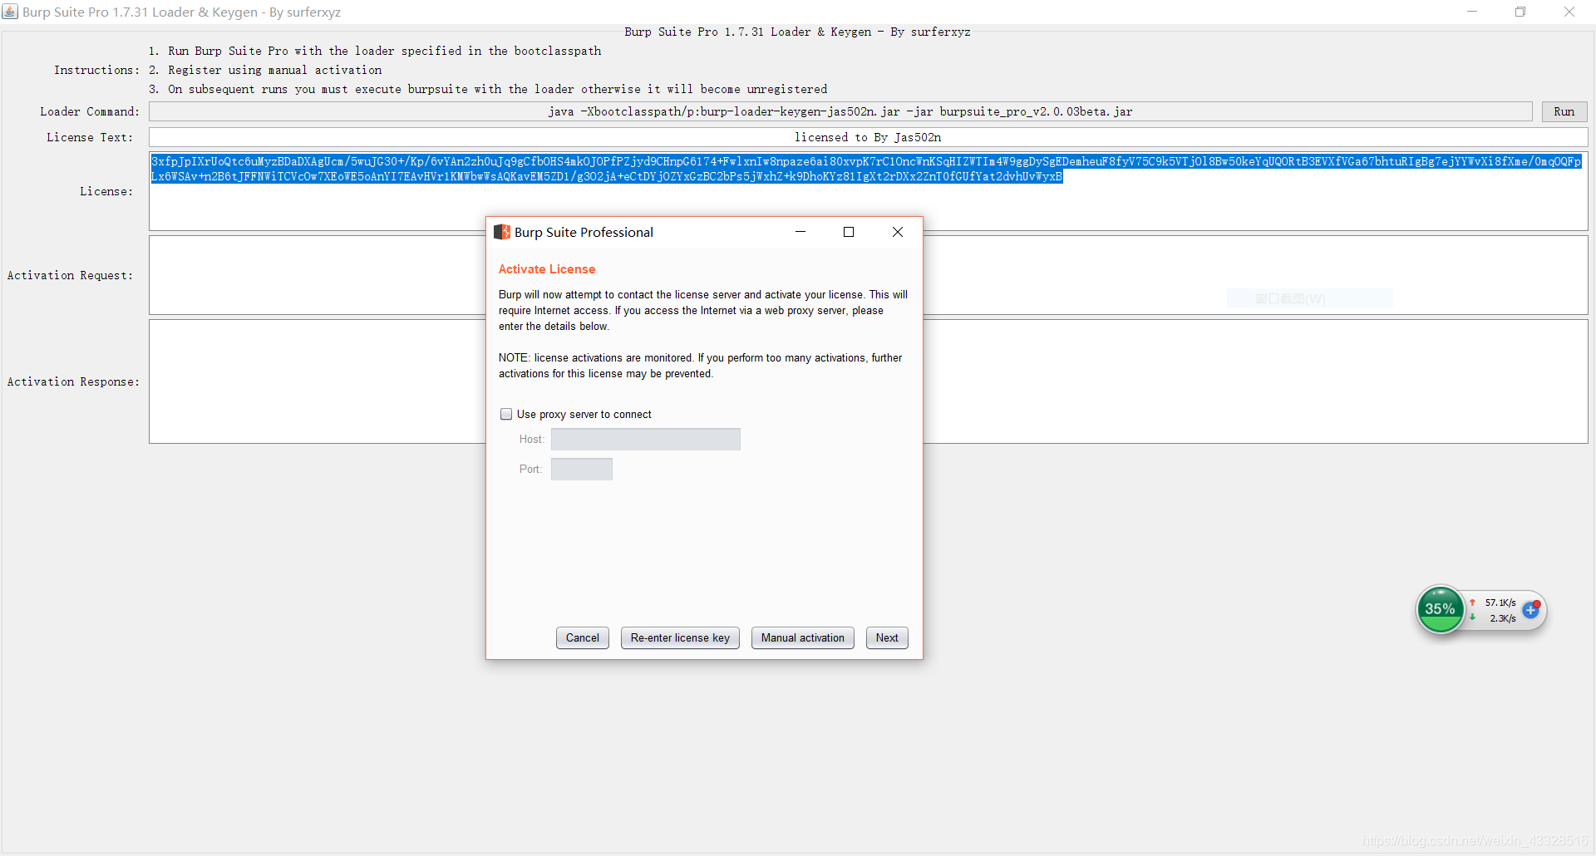The height and width of the screenshot is (856, 1596).
Task: Click the Burp Suite Professional dialog icon
Action: pyautogui.click(x=502, y=232)
